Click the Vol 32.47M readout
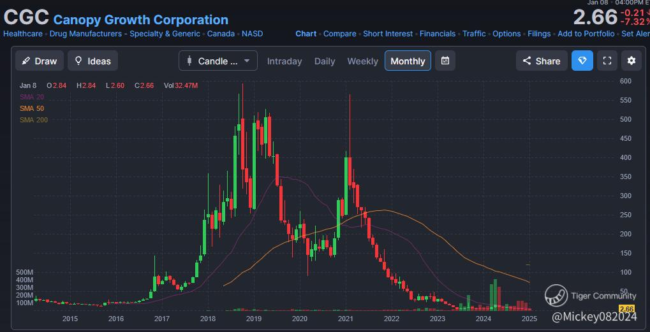This screenshot has height=332, width=650. click(x=181, y=85)
